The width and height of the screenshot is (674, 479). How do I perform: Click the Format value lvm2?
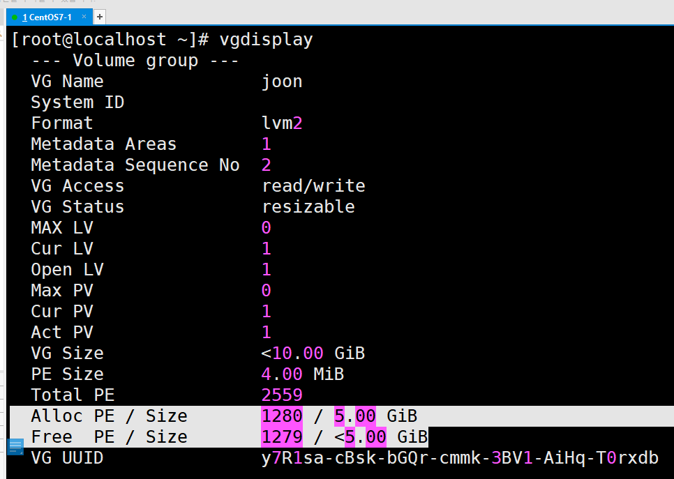[282, 123]
